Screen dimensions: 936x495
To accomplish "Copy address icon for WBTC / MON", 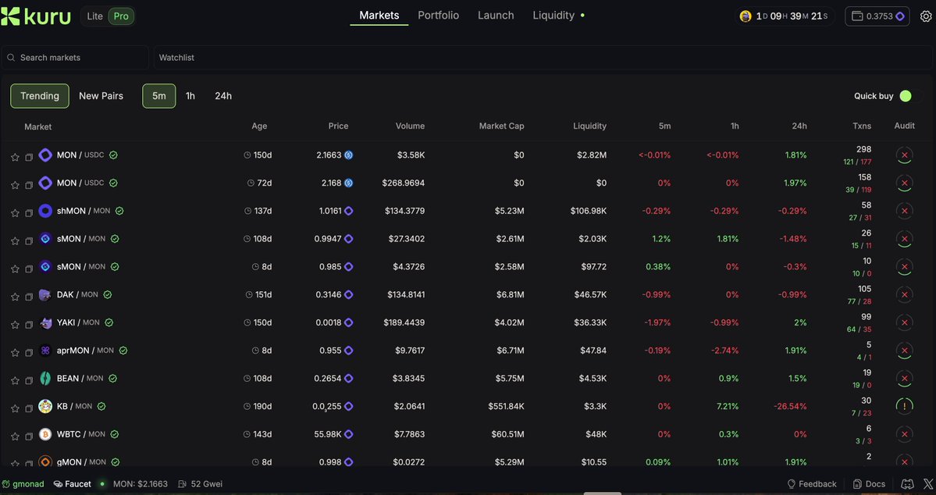I will point(29,436).
